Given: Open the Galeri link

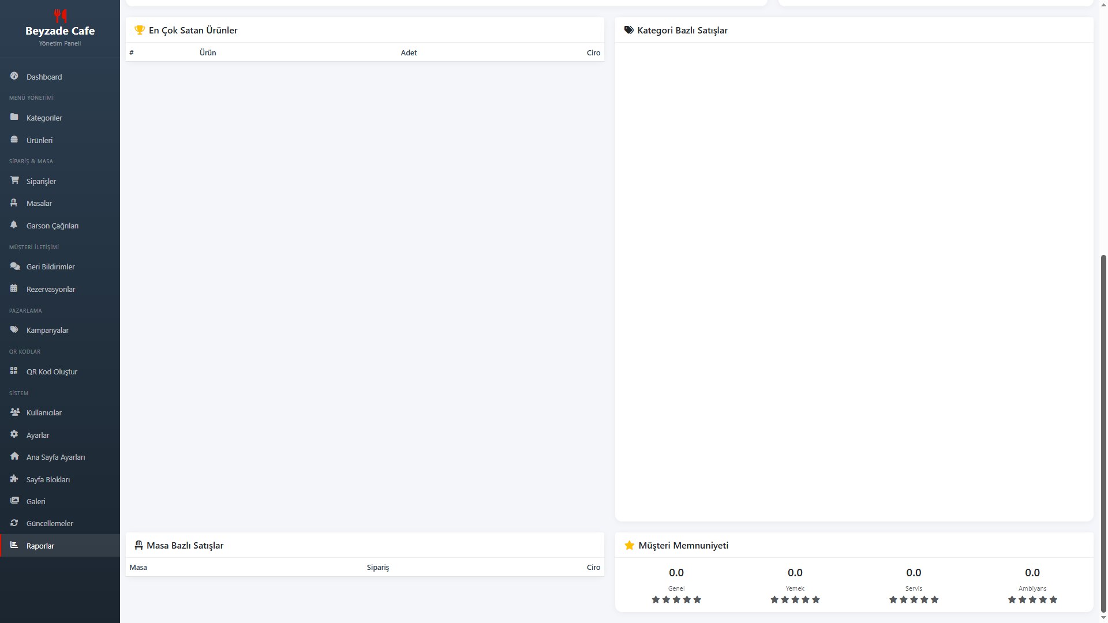Looking at the screenshot, I should [x=36, y=501].
